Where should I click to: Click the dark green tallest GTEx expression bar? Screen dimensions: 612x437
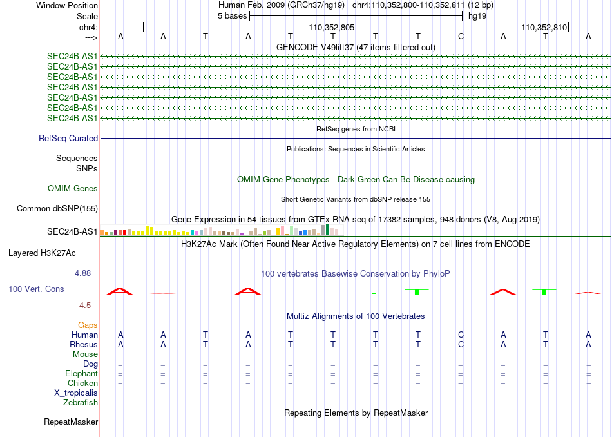point(327,229)
